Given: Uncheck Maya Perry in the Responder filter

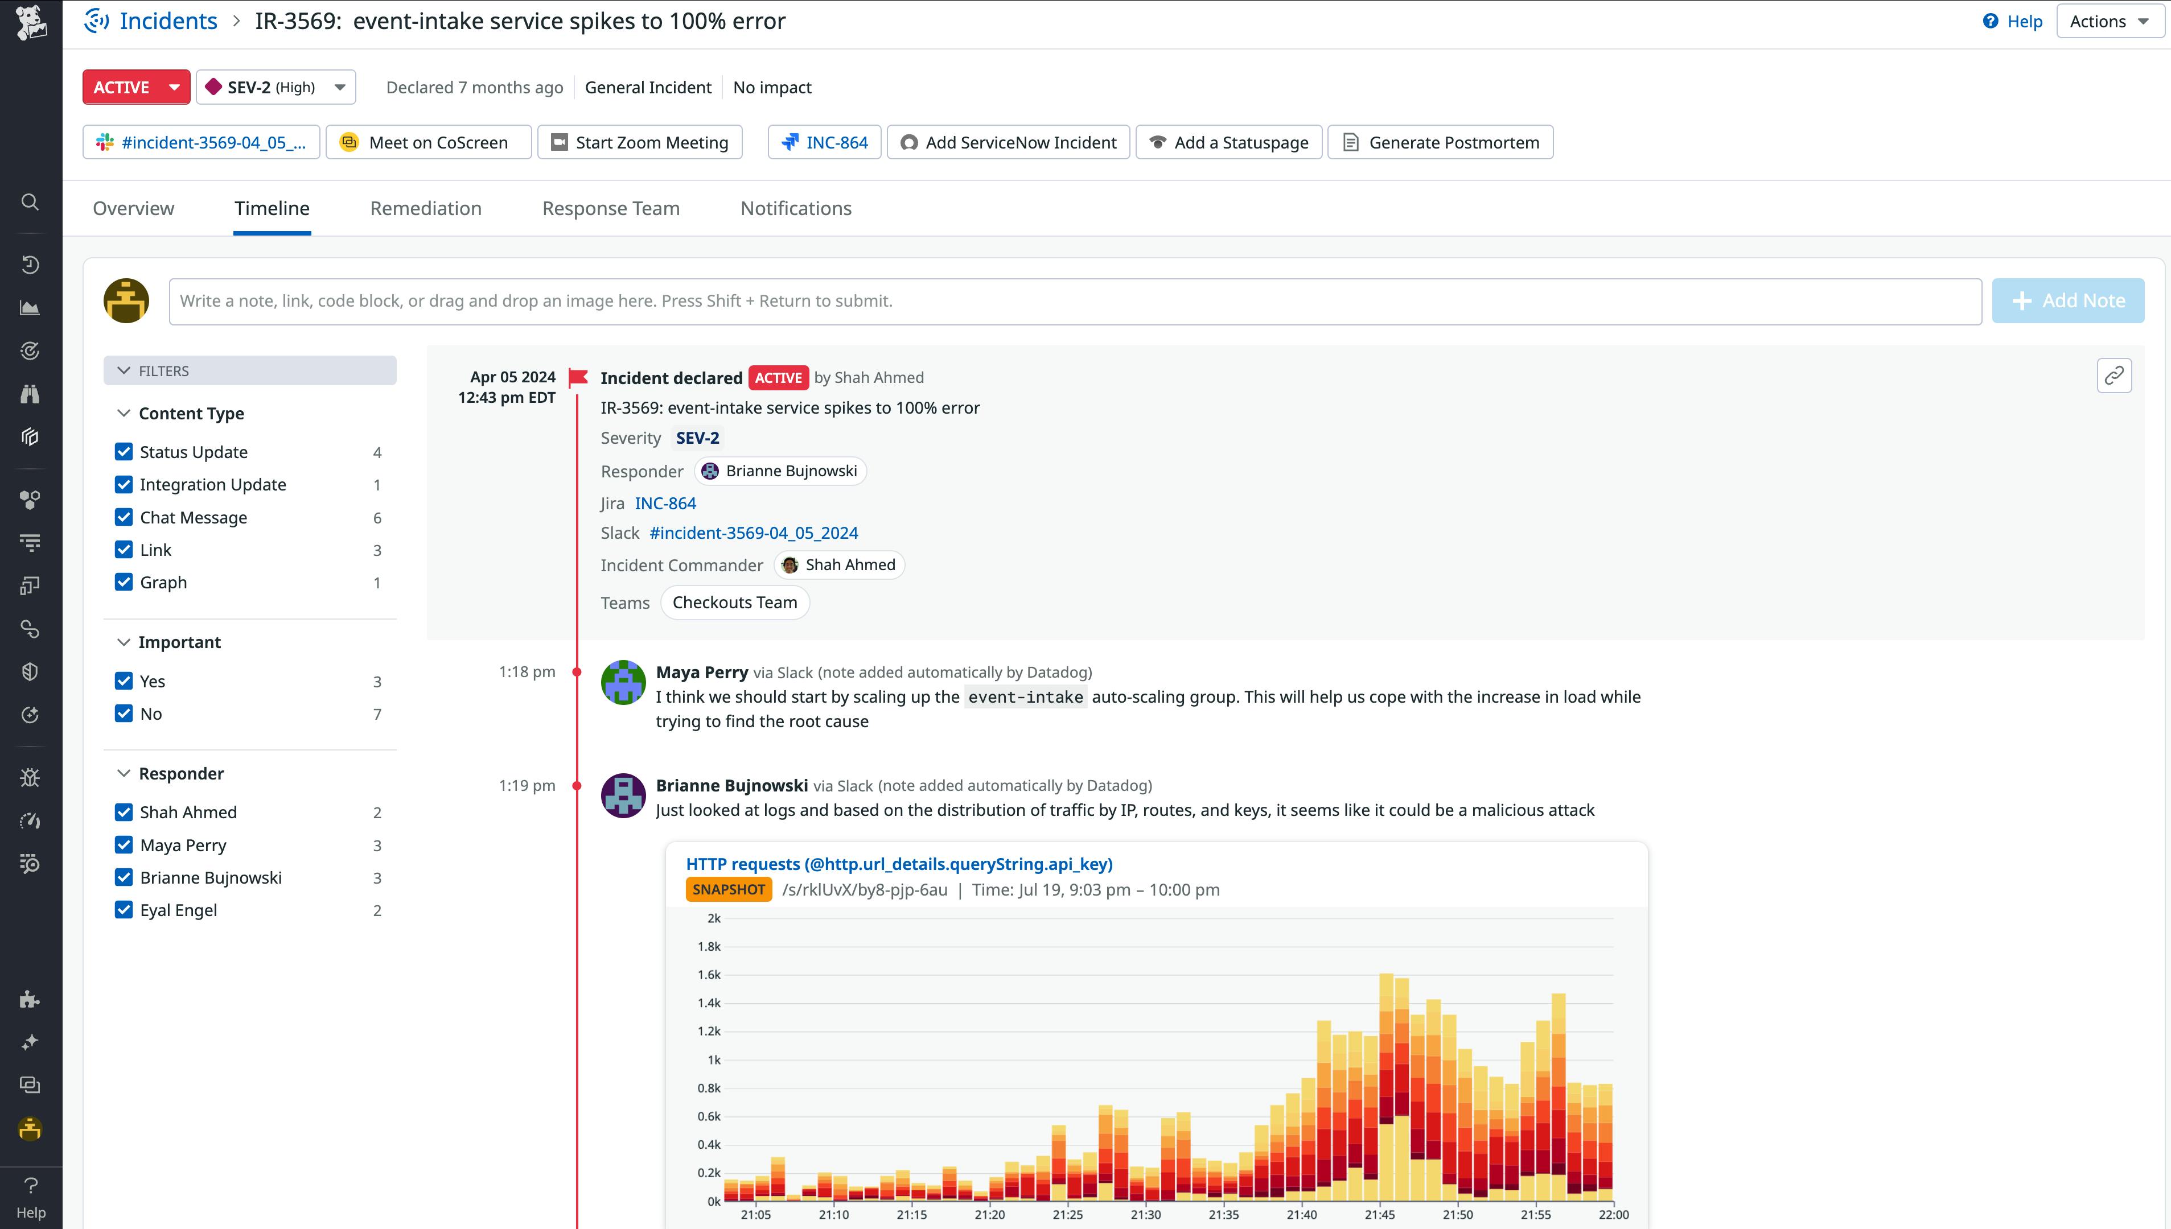Looking at the screenshot, I should (124, 844).
